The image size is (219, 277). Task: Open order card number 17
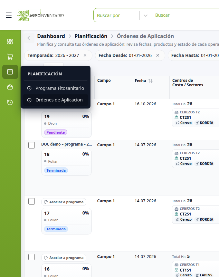(x=66, y=221)
